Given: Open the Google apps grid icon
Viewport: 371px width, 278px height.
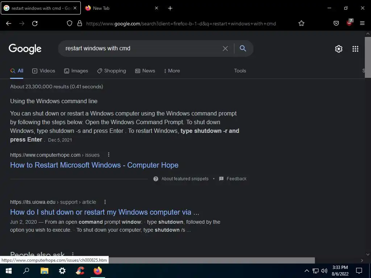Looking at the screenshot, I should (355, 49).
